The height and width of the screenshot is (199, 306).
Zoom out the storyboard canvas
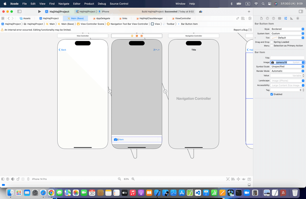point(119,179)
